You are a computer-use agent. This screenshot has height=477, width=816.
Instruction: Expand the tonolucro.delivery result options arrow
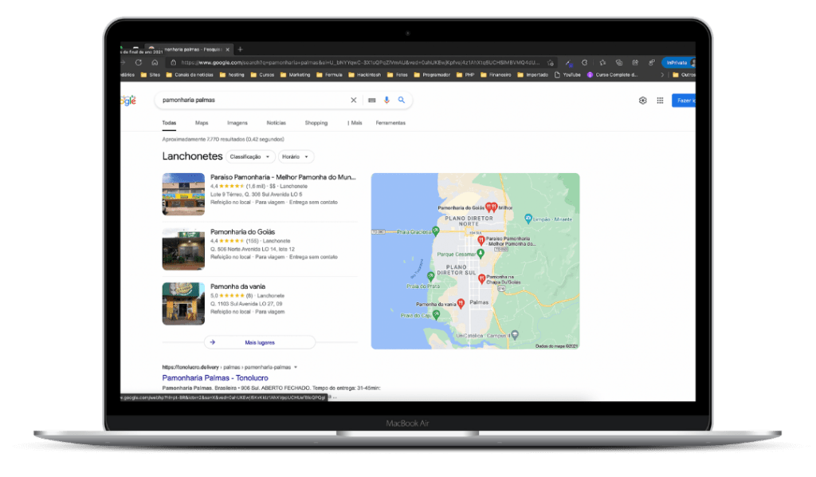[x=296, y=367]
